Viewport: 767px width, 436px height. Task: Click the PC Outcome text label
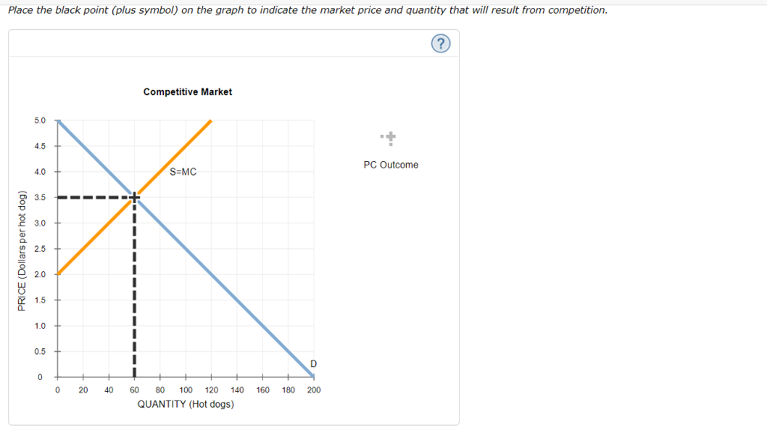pyautogui.click(x=390, y=165)
